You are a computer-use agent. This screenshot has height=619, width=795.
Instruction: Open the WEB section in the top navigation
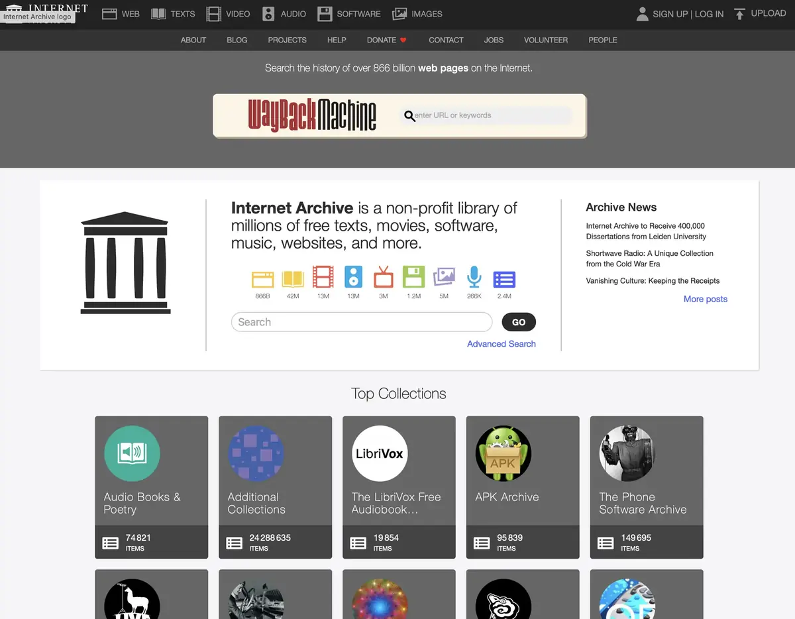coord(120,13)
